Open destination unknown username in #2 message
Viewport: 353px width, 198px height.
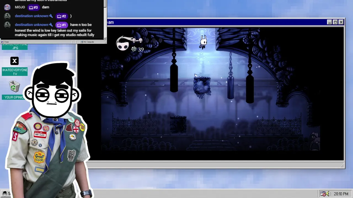pyautogui.click(x=31, y=16)
